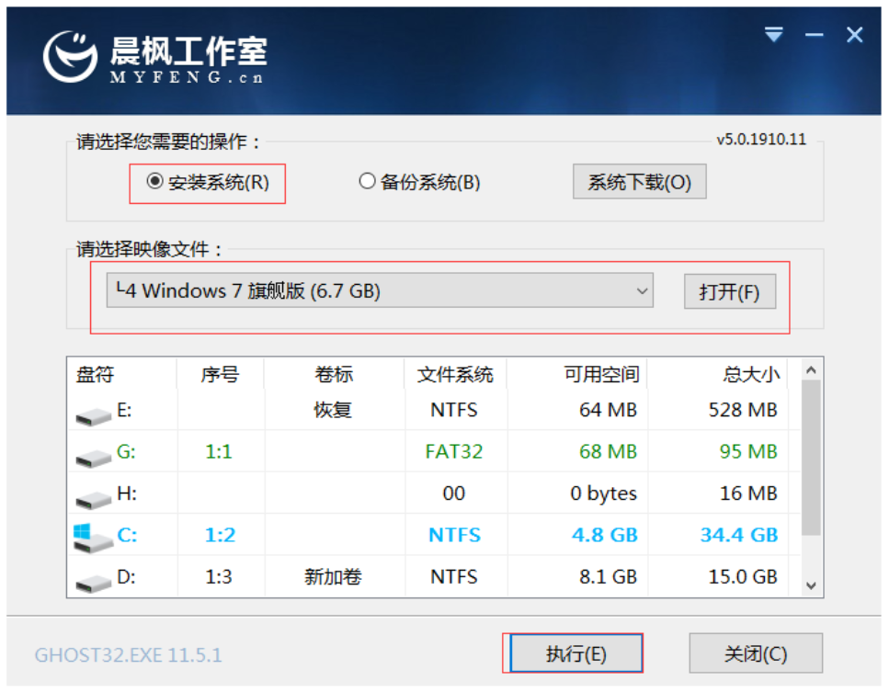Click the 15.0 GB total size cell
The image size is (889, 692).
click(x=743, y=576)
